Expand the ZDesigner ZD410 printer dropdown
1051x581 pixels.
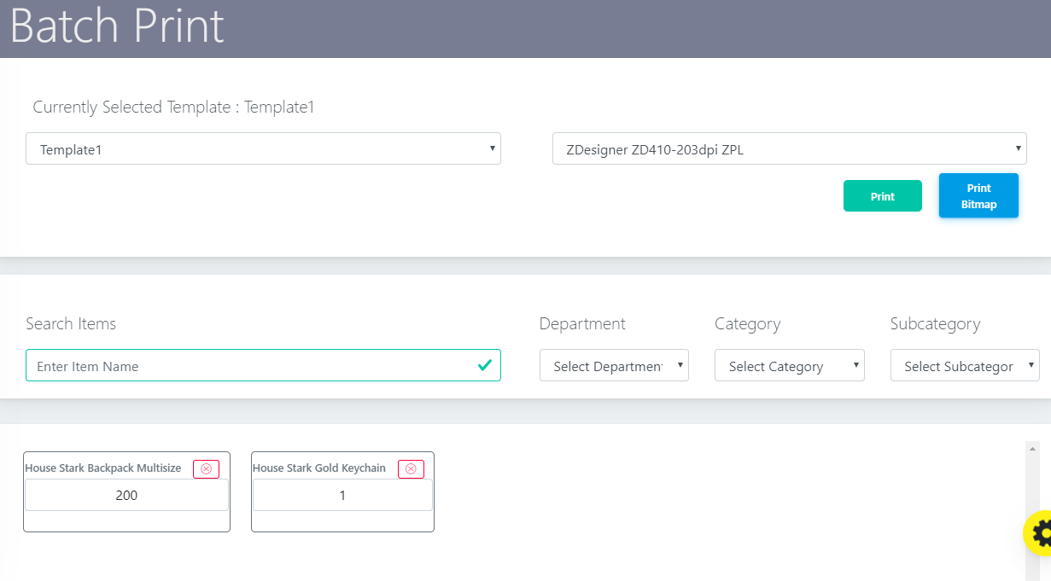pos(789,149)
